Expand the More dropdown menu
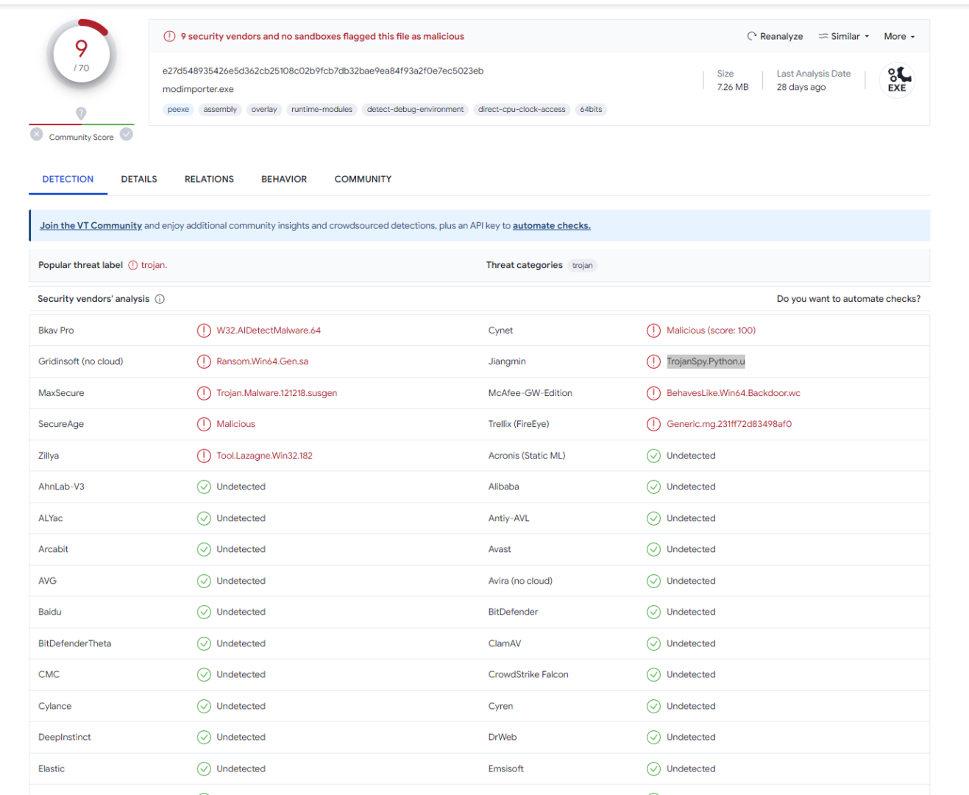The height and width of the screenshot is (795, 969). point(899,36)
